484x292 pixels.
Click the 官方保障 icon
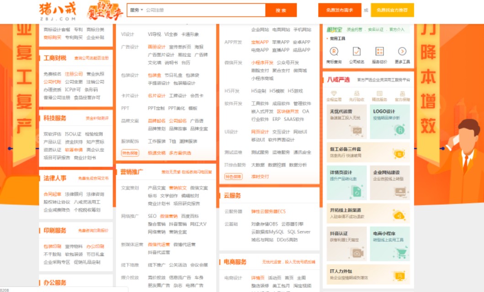402,94
